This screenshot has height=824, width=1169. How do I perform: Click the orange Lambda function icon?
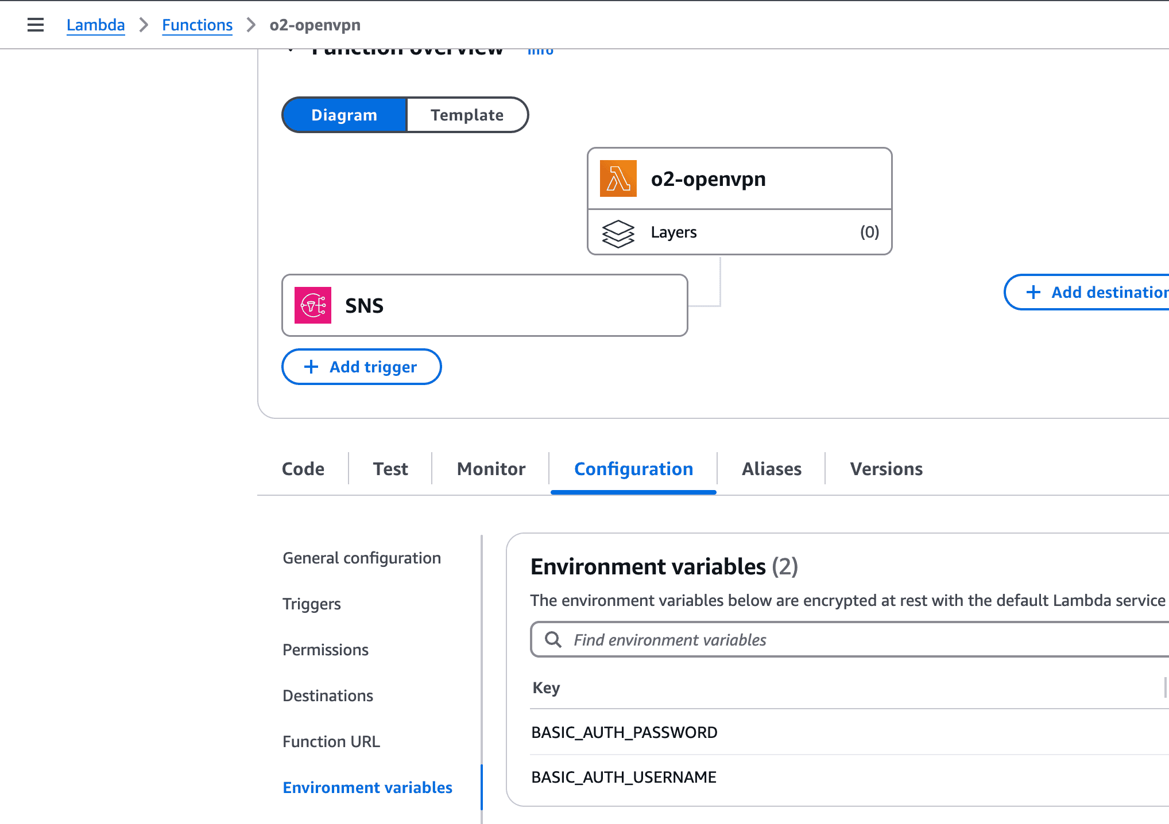[618, 178]
